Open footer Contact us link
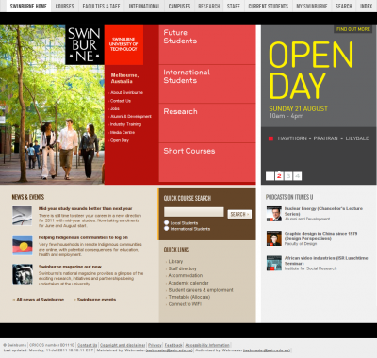The image size is (377, 358). tap(88, 345)
